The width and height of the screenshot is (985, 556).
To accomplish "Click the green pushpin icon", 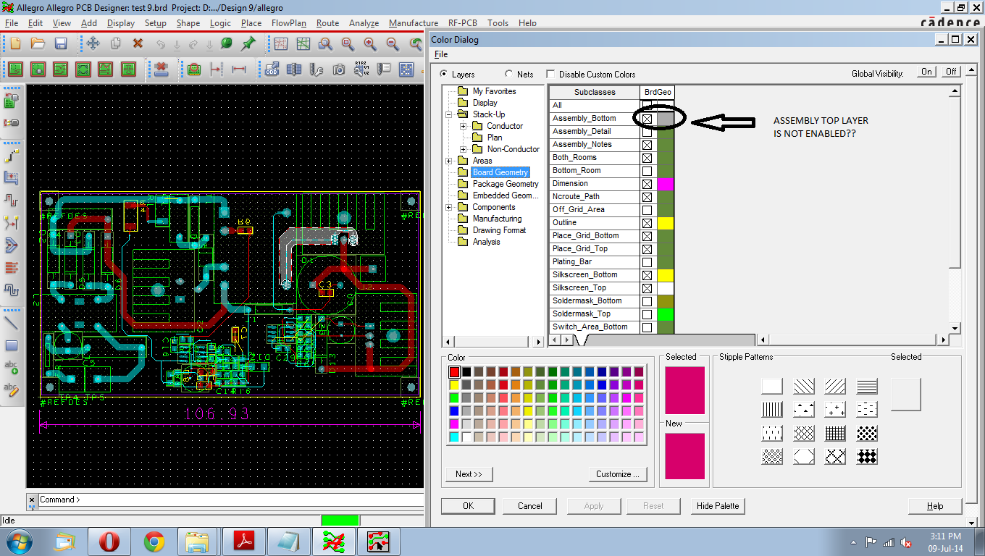I will tap(248, 44).
